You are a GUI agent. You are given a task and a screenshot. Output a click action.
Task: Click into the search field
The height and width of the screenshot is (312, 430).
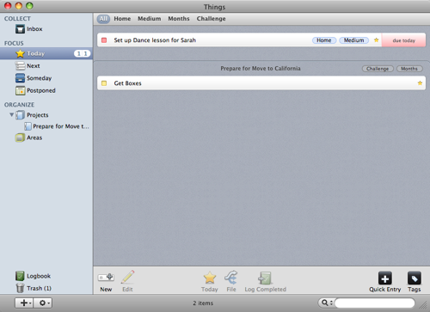click(x=374, y=303)
